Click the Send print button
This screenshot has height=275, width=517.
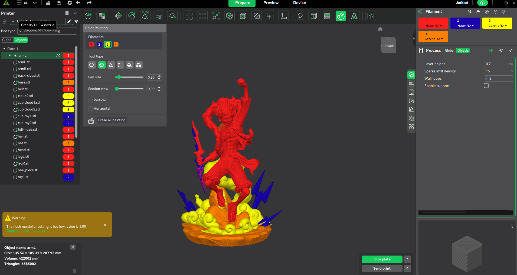382,269
